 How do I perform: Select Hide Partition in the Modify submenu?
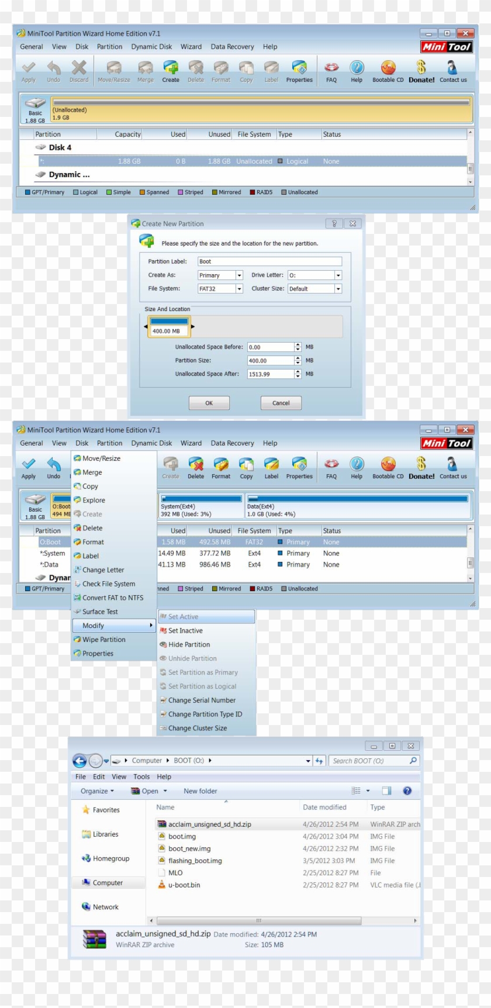pos(207,644)
